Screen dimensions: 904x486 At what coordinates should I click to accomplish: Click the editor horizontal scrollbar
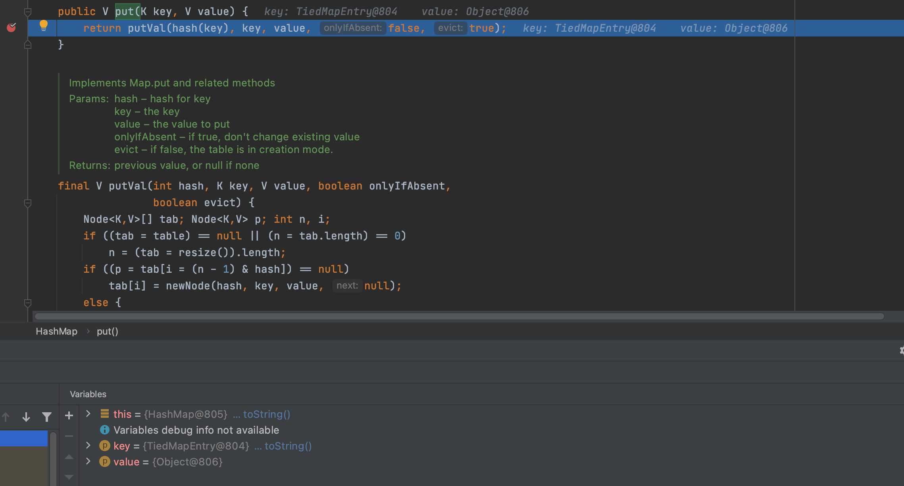(x=459, y=316)
